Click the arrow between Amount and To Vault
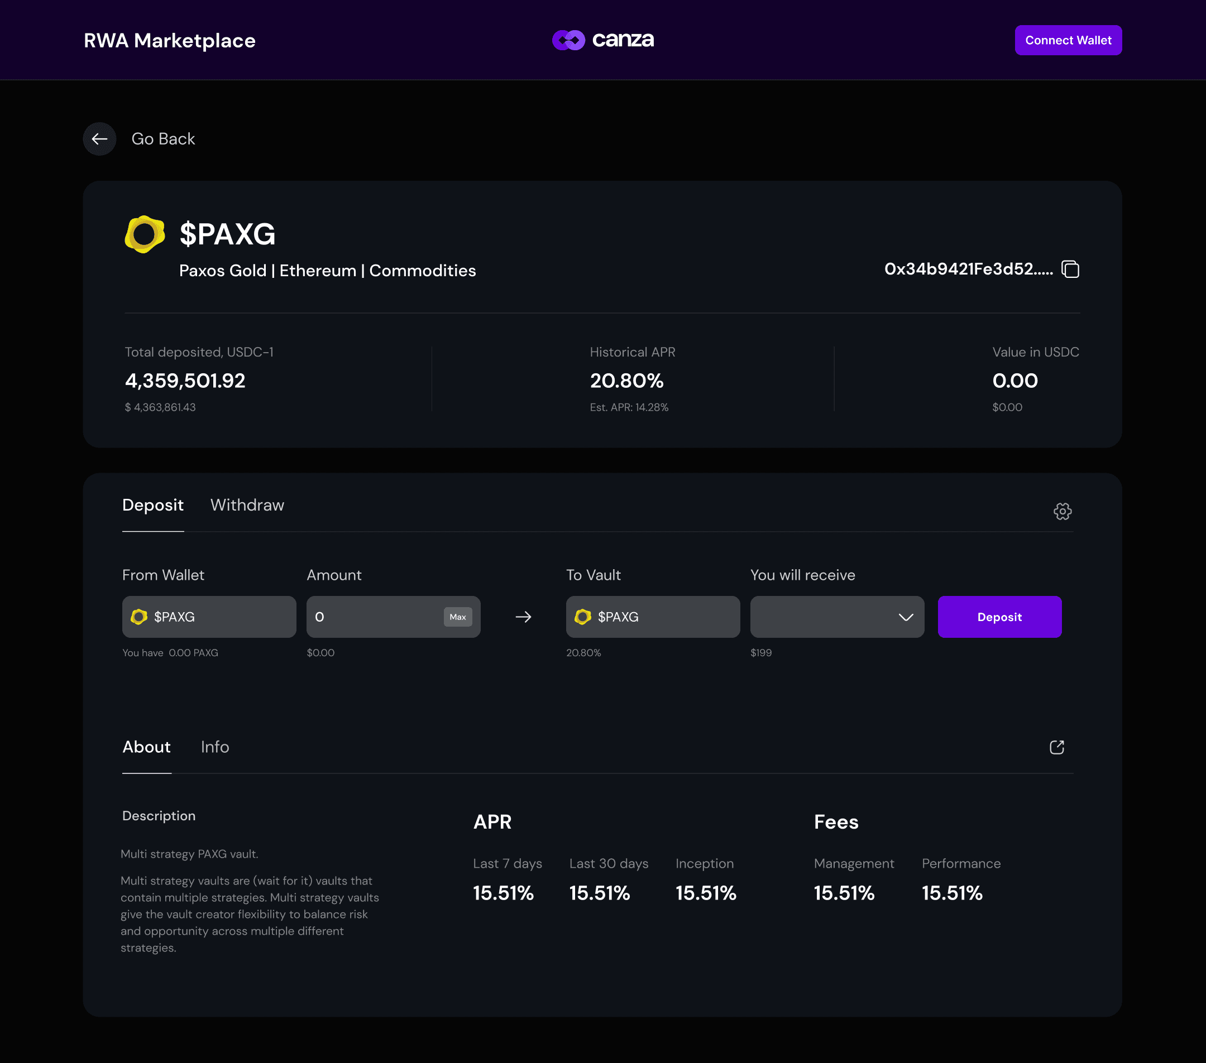Viewport: 1206px width, 1063px height. [523, 617]
